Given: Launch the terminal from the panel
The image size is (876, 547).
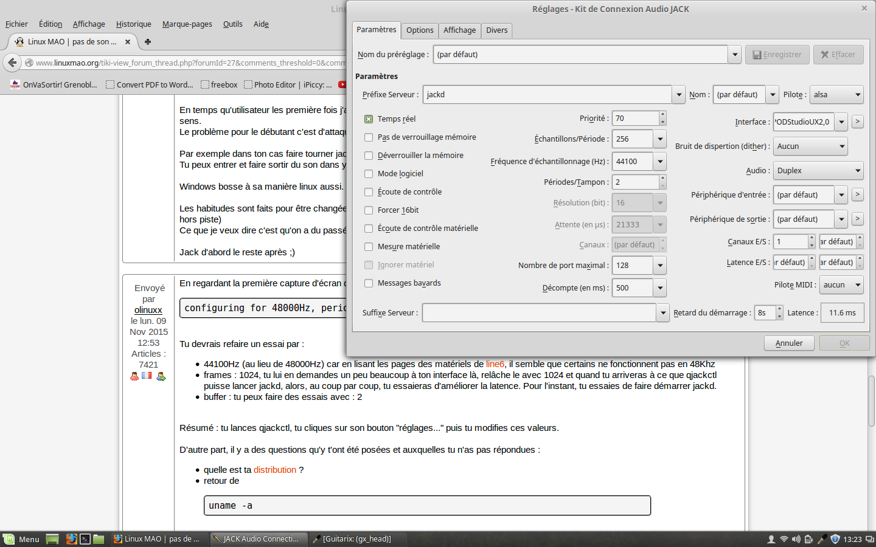Looking at the screenshot, I should tap(85, 539).
